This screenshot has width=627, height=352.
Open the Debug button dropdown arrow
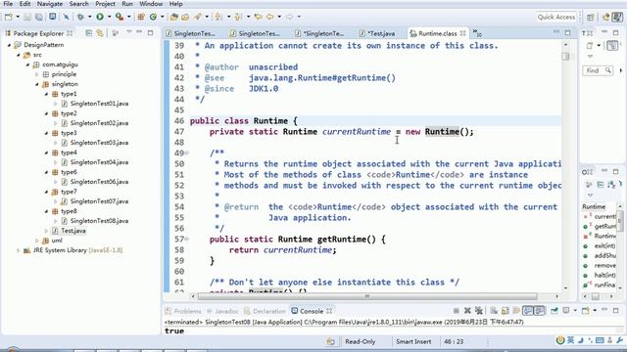click(89, 17)
